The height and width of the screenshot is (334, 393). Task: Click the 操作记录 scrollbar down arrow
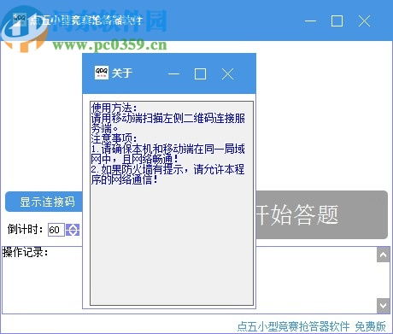pos(384,306)
